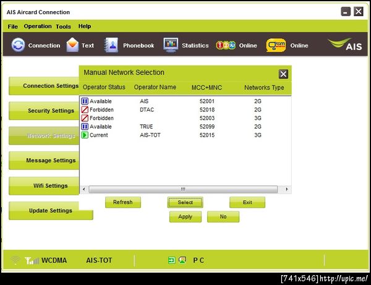The image size is (371, 285).
Task: Select the operator name AIS
Action: 144,101
